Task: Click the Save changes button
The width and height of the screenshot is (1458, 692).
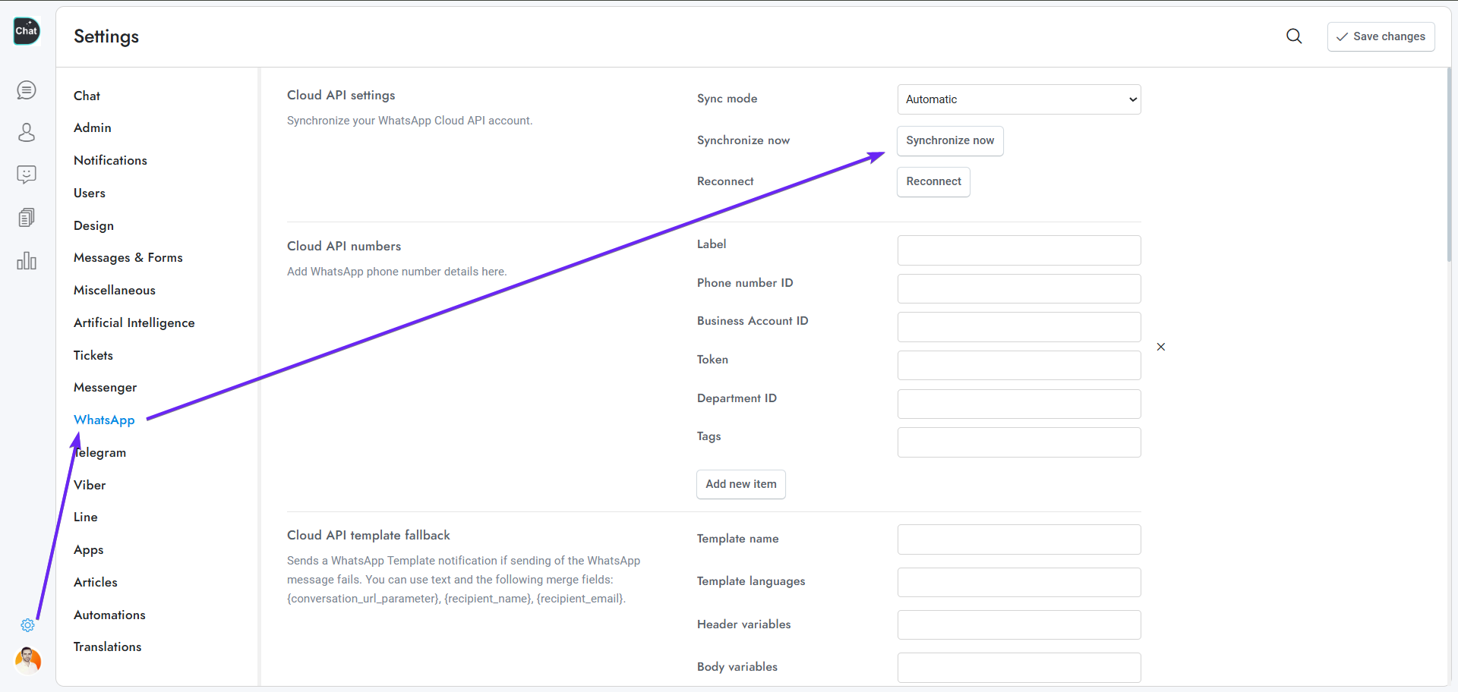Action: click(1381, 36)
